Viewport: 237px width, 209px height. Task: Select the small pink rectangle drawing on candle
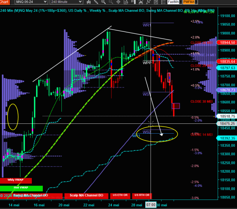click(169, 78)
